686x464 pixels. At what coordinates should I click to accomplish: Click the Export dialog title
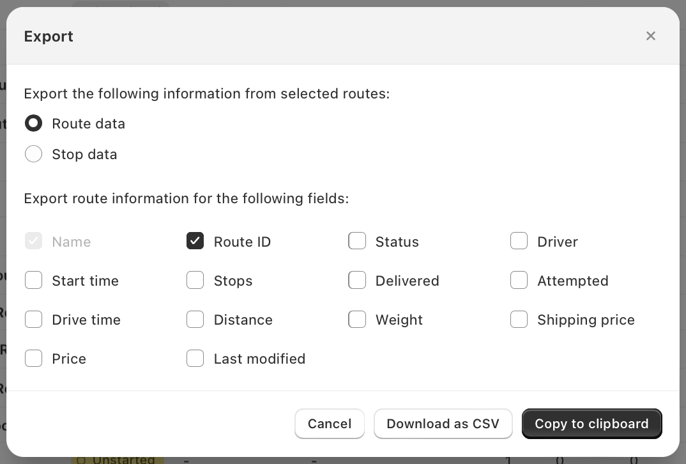[49, 36]
